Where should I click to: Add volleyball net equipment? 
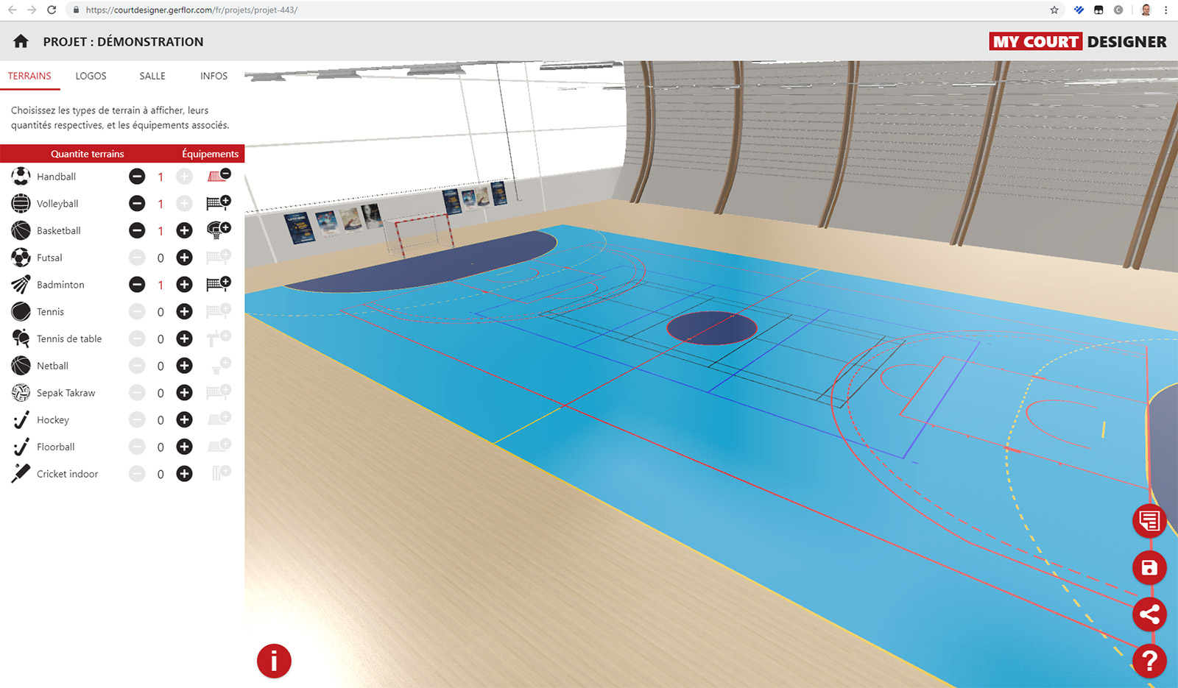point(219,203)
